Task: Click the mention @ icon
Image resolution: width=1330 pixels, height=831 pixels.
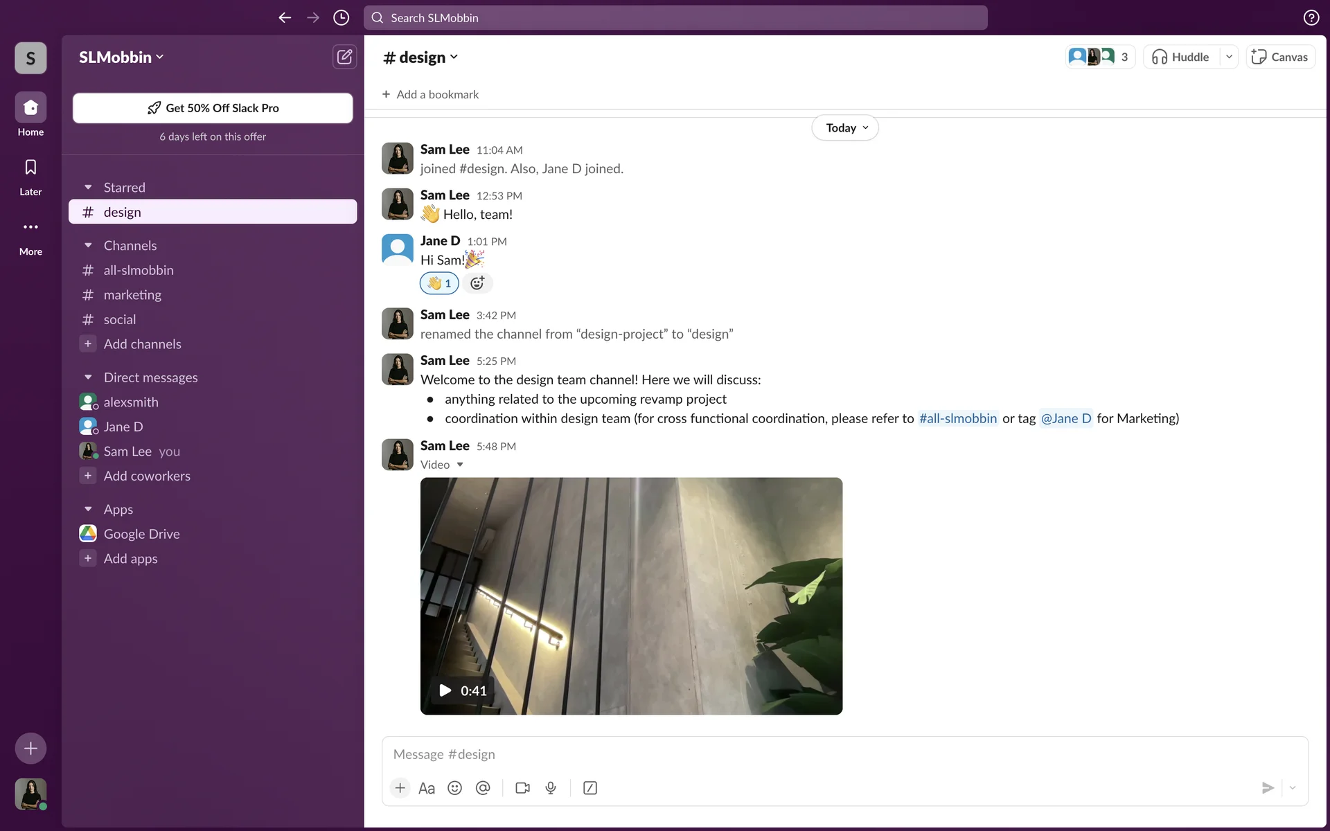Action: [483, 788]
